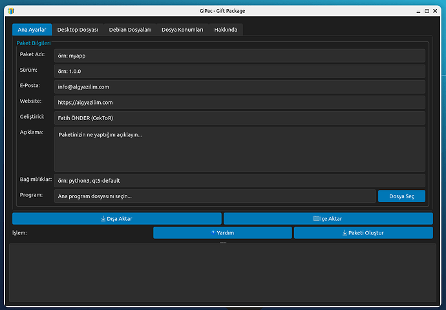The width and height of the screenshot is (446, 310).
Task: Click the Sürüm version field
Action: coord(240,71)
